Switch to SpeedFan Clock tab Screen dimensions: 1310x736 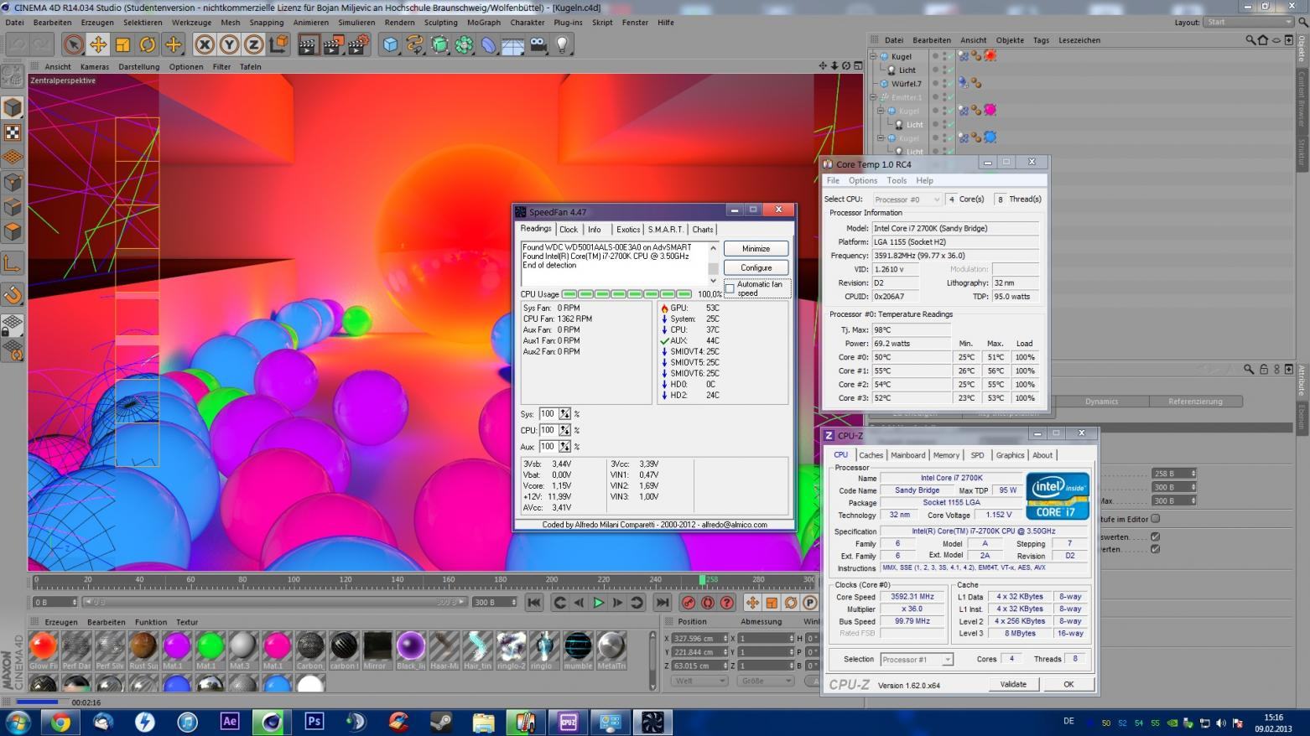point(569,229)
